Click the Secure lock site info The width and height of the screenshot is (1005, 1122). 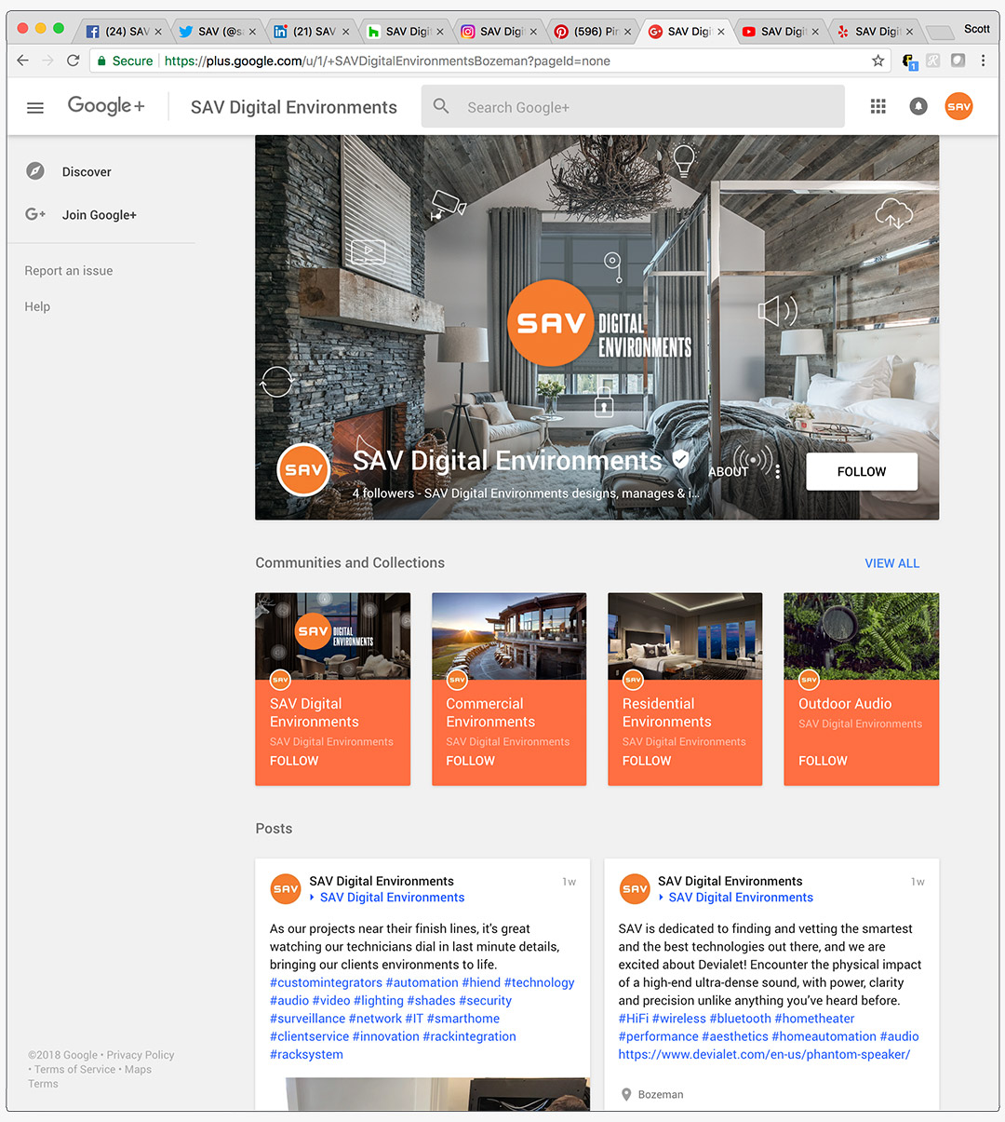click(125, 61)
